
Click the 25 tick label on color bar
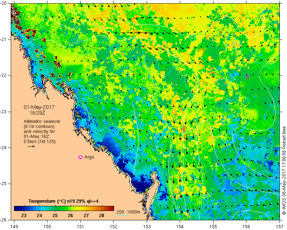click(x=55, y=216)
